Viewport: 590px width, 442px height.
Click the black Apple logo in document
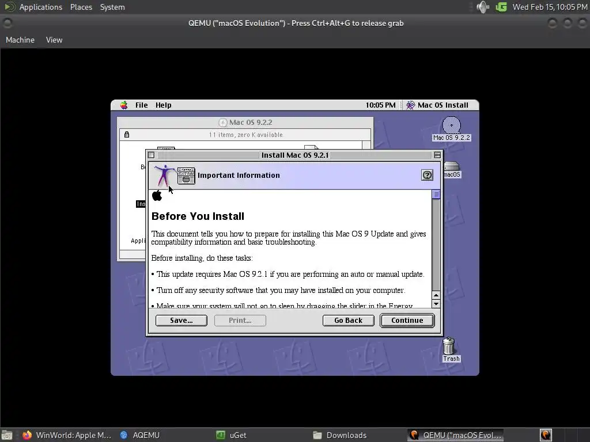click(157, 196)
